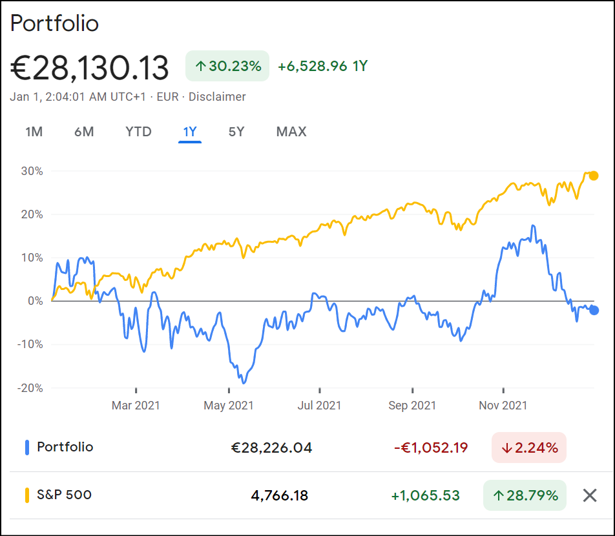Click the yellow S&P 500 legend marker
The height and width of the screenshot is (536, 615).
(27, 495)
